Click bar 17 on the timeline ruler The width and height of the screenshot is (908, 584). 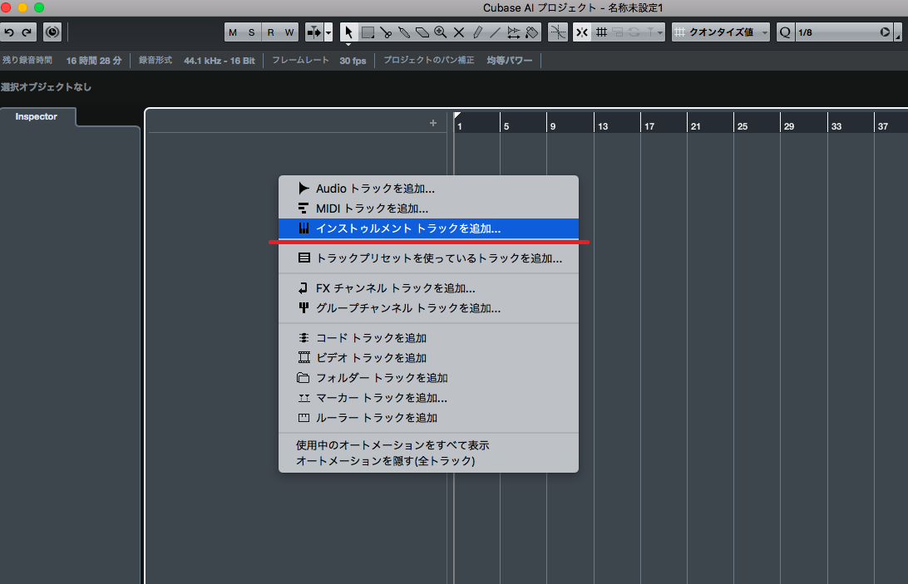click(x=649, y=126)
